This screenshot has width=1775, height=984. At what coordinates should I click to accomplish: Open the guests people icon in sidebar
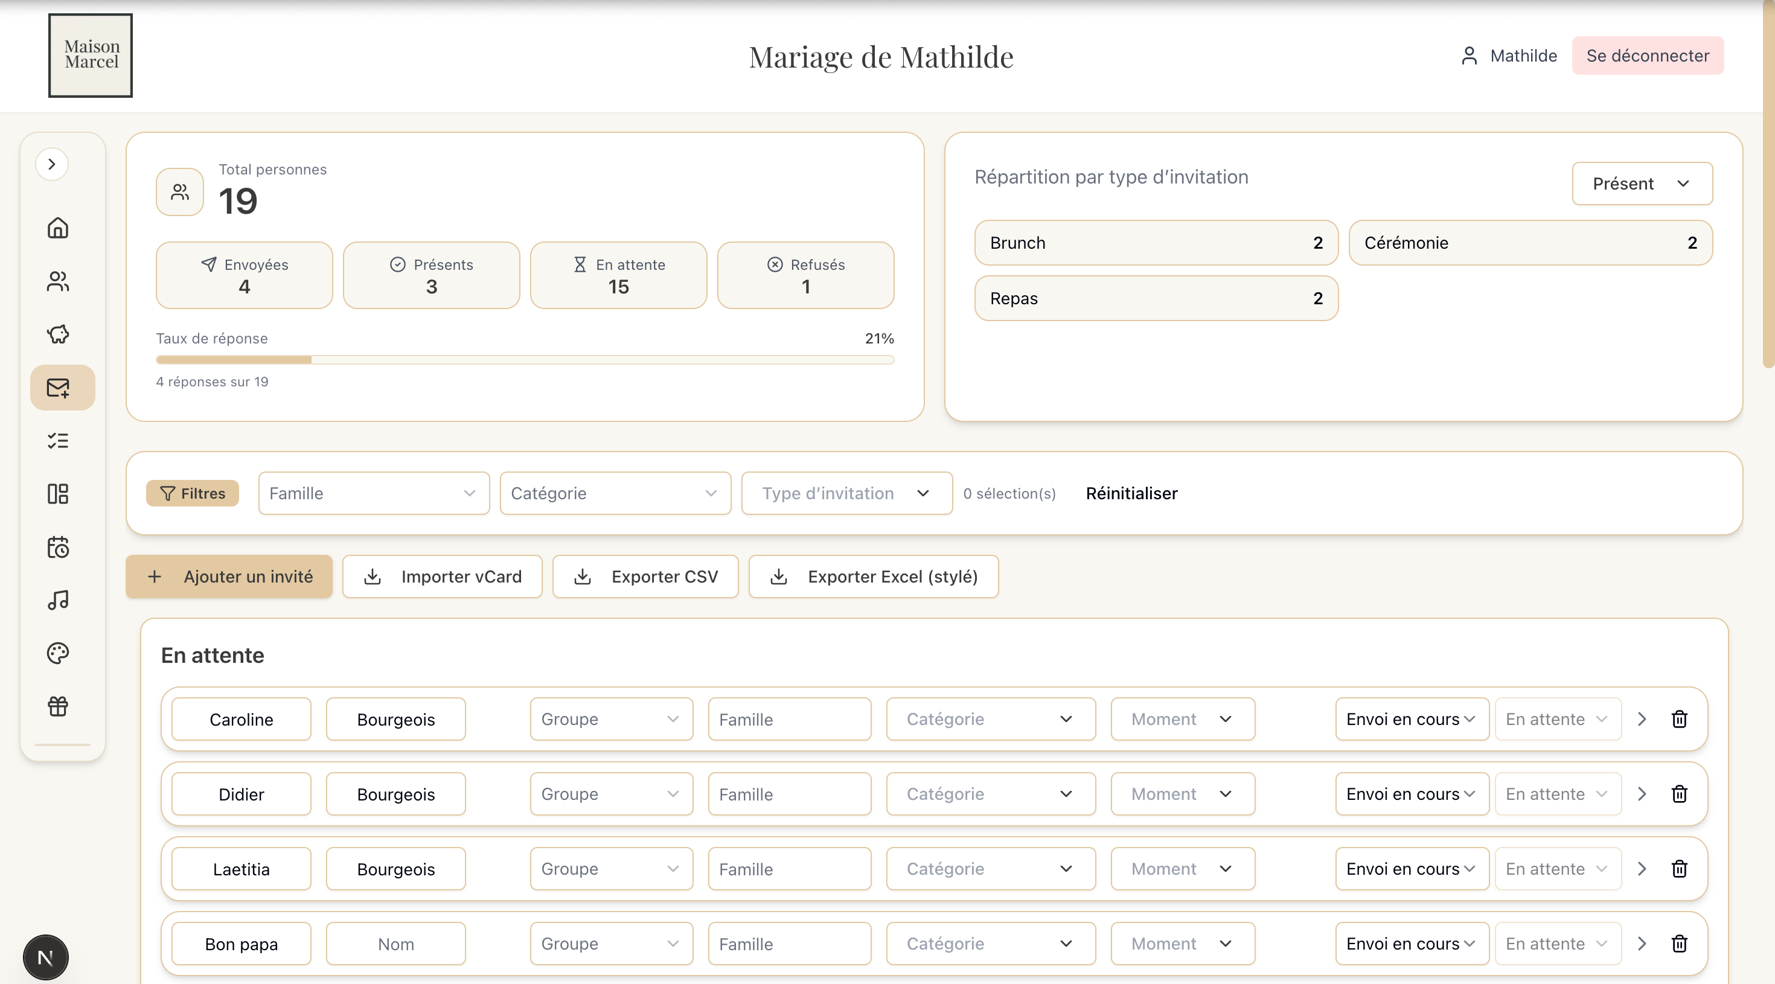click(58, 281)
